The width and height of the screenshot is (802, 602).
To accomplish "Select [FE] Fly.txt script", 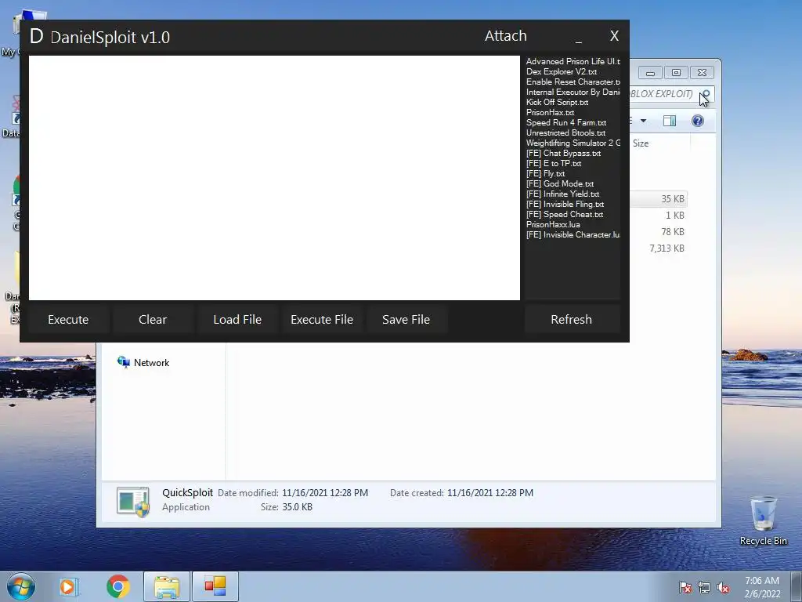I will [x=546, y=173].
